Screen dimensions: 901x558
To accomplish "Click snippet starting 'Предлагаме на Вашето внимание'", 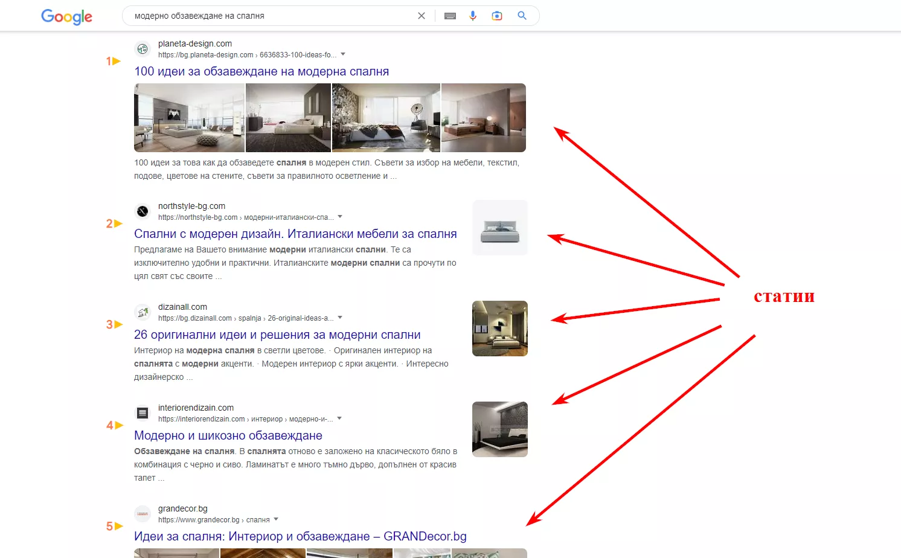I will (x=295, y=263).
